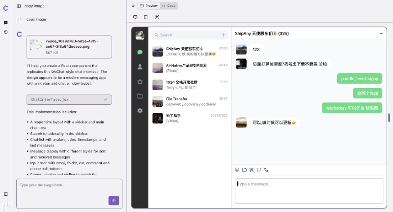393x212 pixels.
Task: Open the history clock icon in left rail
Action: point(6,32)
